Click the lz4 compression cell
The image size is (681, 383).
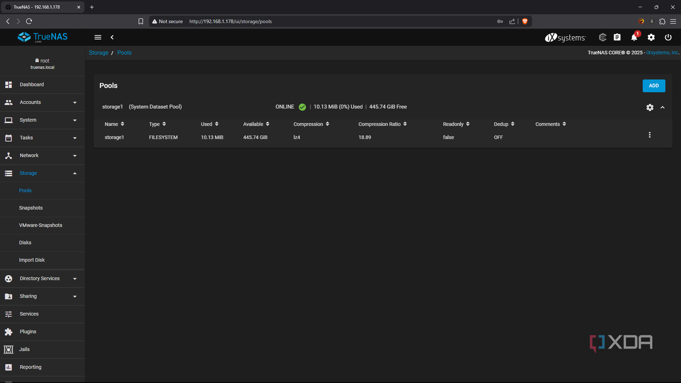click(x=297, y=137)
